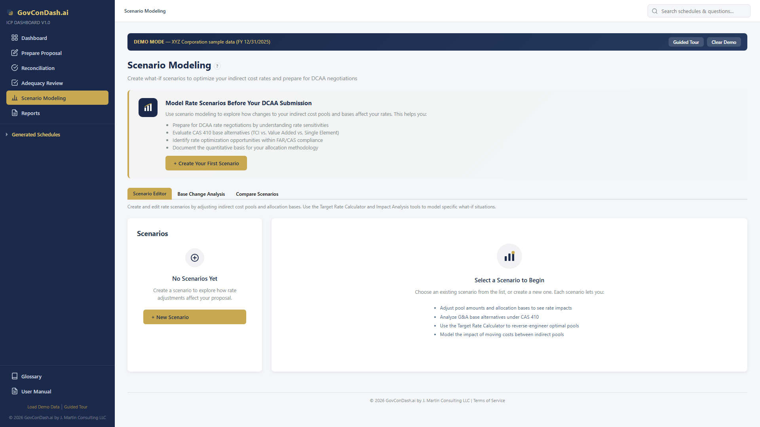
Task: Click the Dashboard grid icon in sidebar
Action: 15,38
